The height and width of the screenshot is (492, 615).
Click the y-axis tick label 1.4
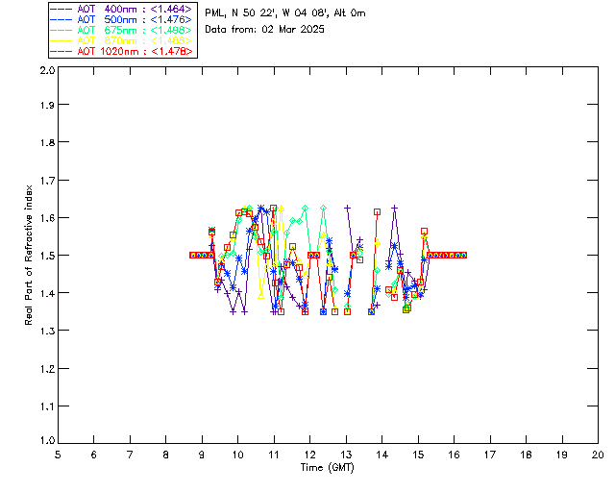click(x=47, y=293)
